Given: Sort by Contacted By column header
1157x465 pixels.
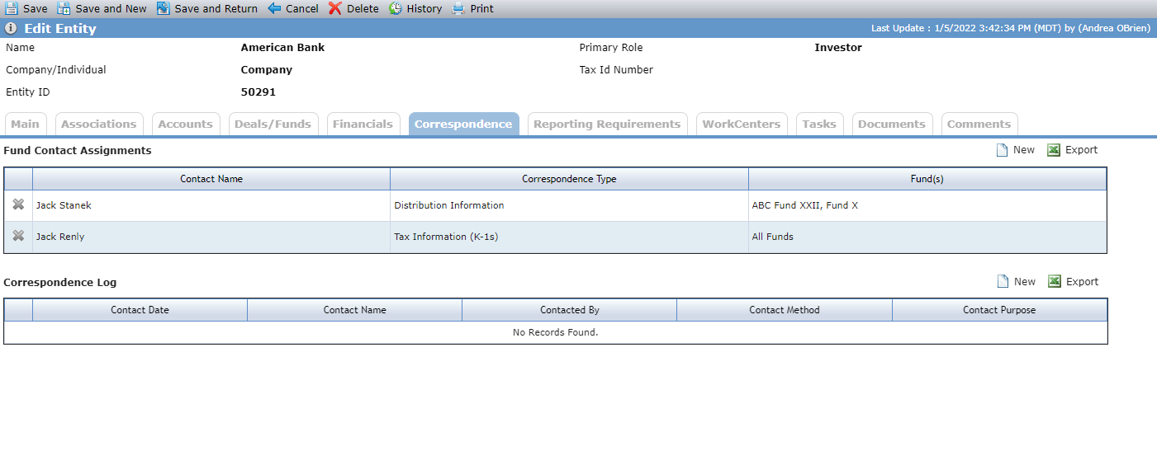Looking at the screenshot, I should pyautogui.click(x=570, y=310).
